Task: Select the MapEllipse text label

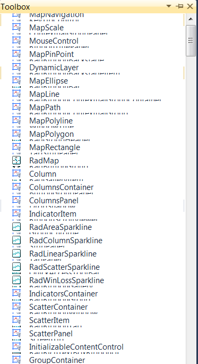Action: [x=48, y=81]
